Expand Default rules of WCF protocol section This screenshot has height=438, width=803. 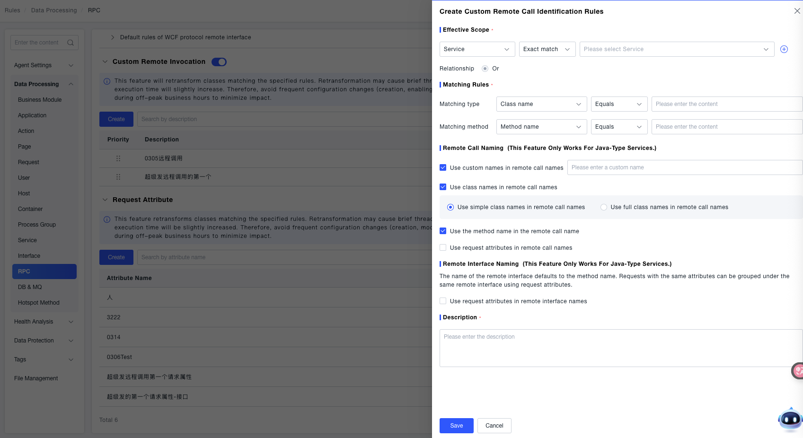pos(113,37)
